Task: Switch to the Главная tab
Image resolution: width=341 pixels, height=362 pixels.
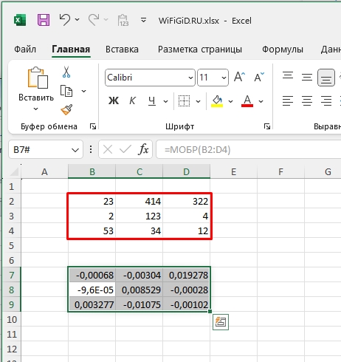Action: (71, 49)
